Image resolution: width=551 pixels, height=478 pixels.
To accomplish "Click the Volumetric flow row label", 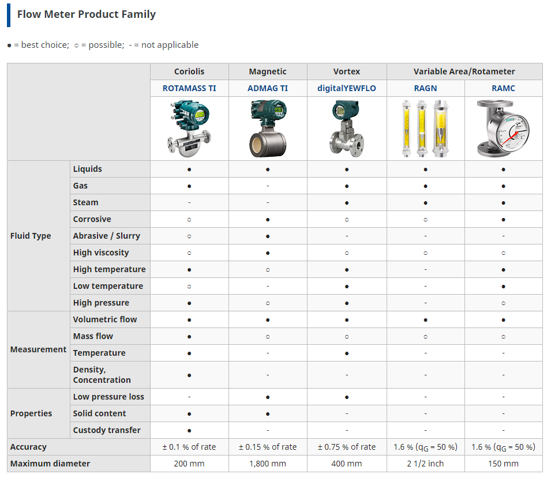I will pyautogui.click(x=105, y=319).
